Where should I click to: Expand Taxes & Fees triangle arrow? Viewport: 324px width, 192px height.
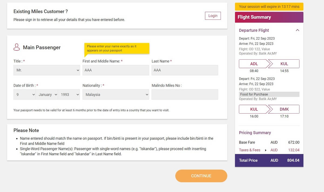266,150
